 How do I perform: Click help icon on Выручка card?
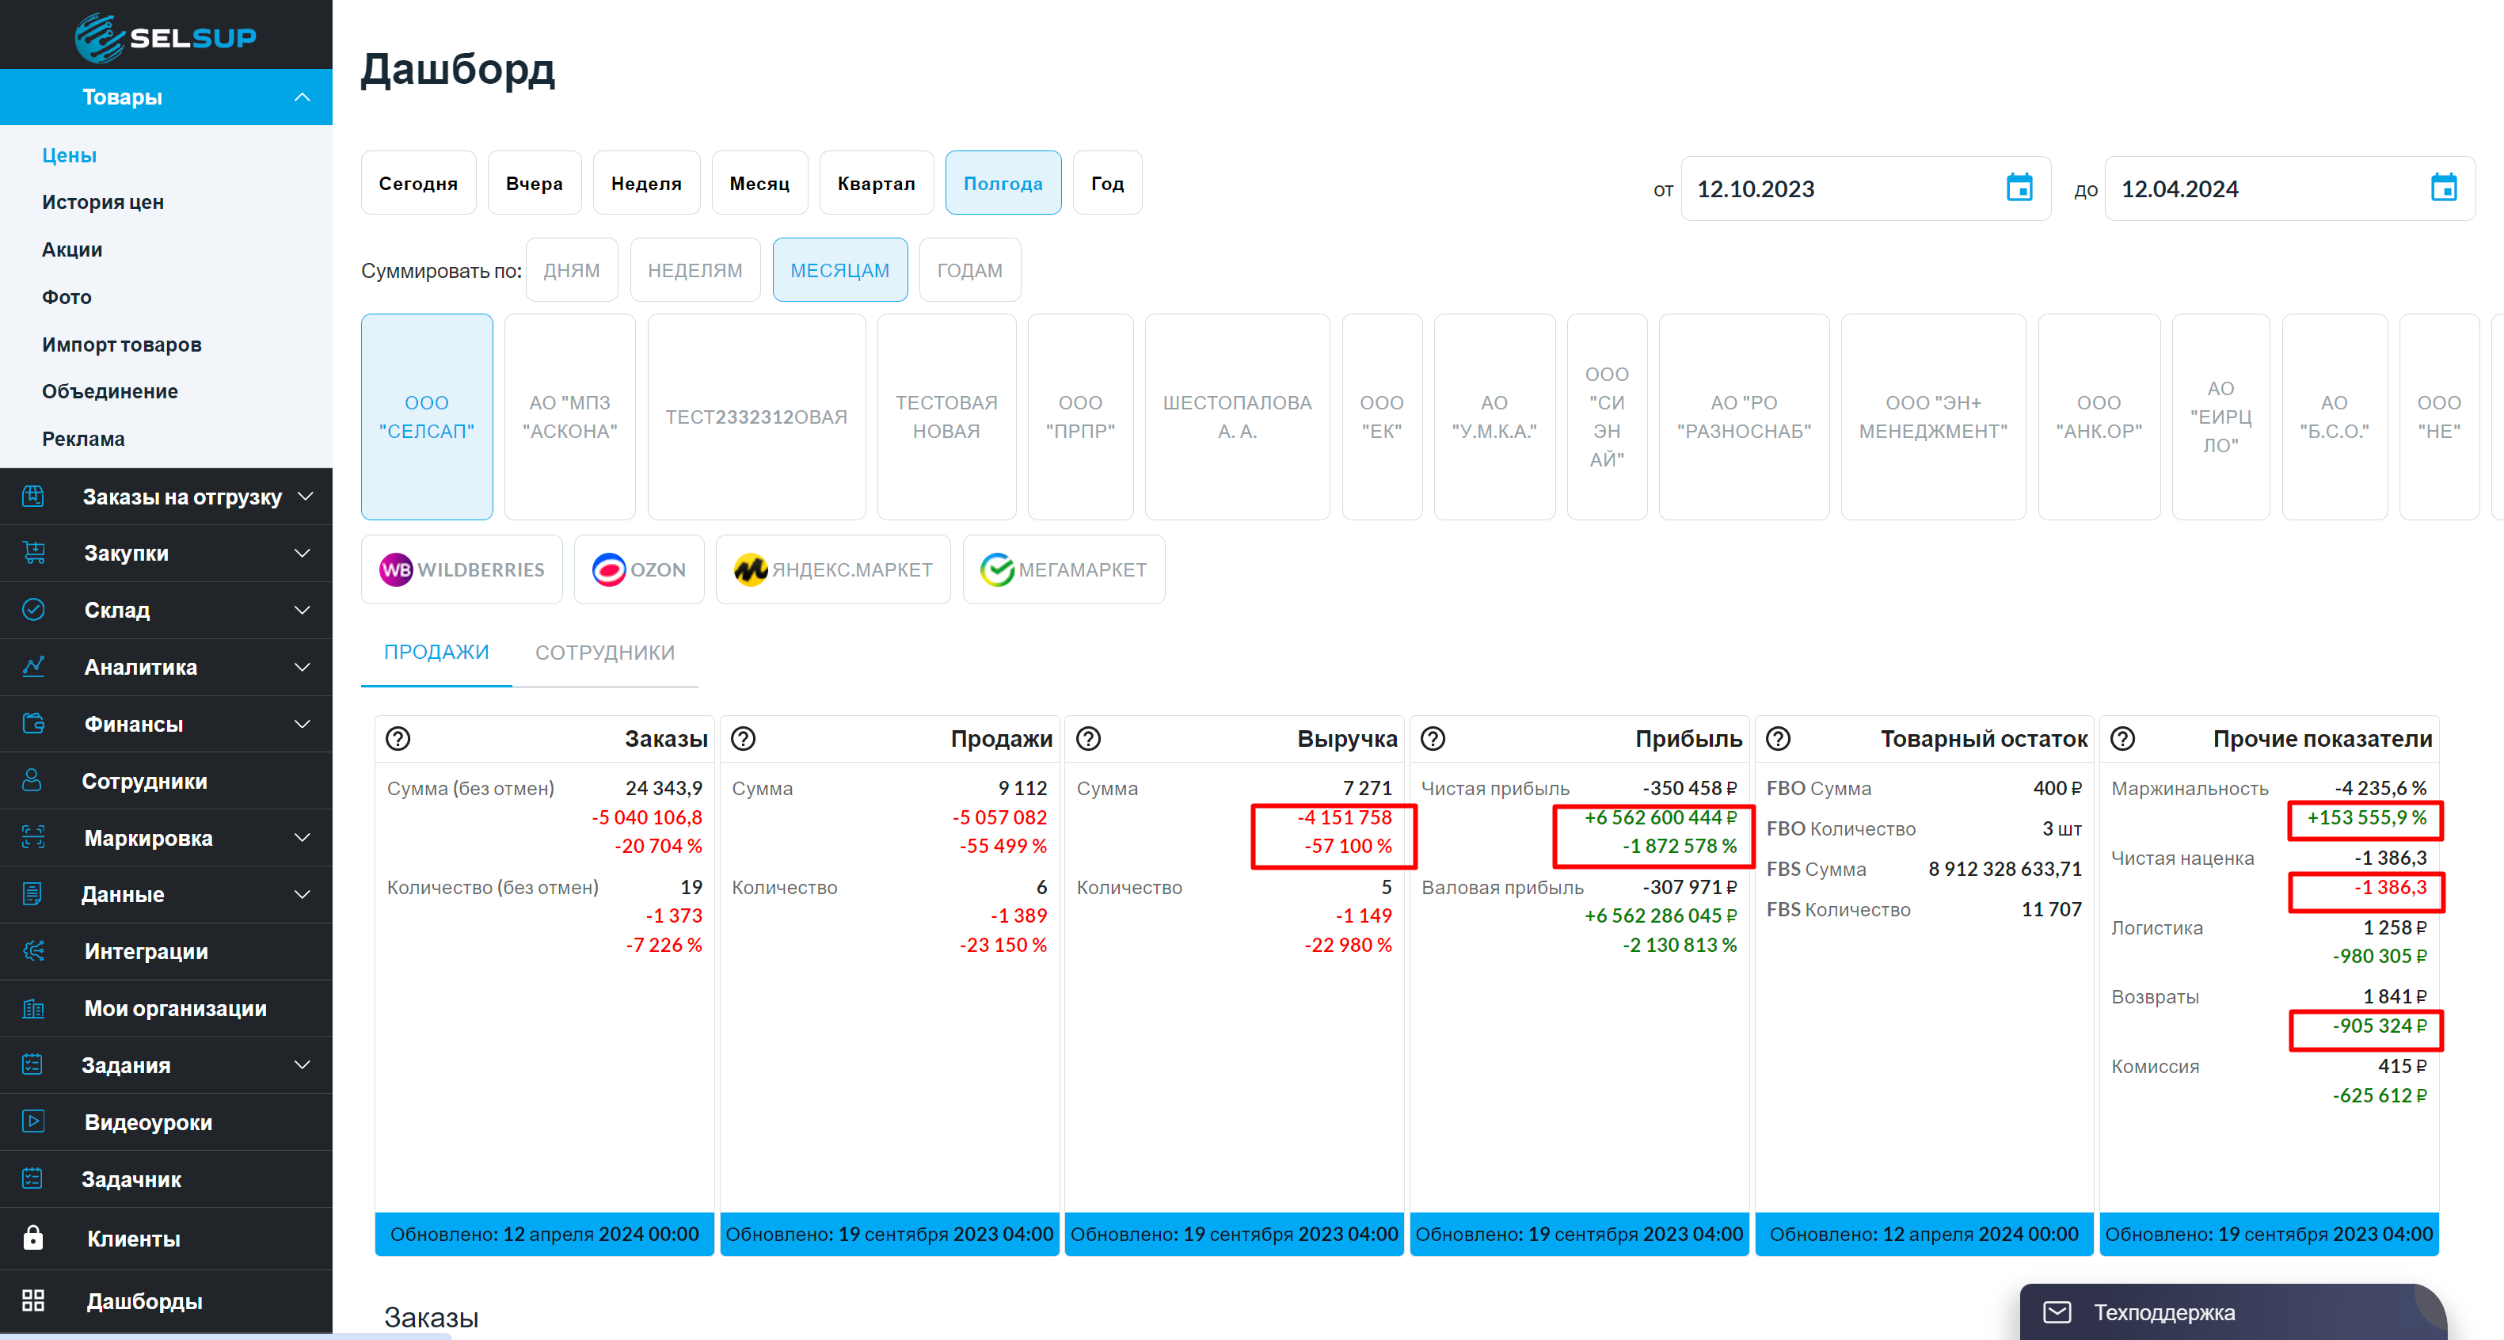pyautogui.click(x=1088, y=739)
